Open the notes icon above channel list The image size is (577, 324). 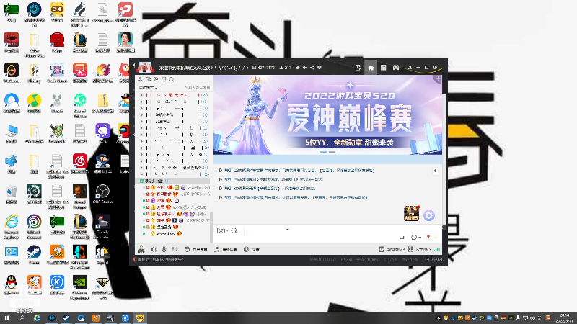coord(164,79)
